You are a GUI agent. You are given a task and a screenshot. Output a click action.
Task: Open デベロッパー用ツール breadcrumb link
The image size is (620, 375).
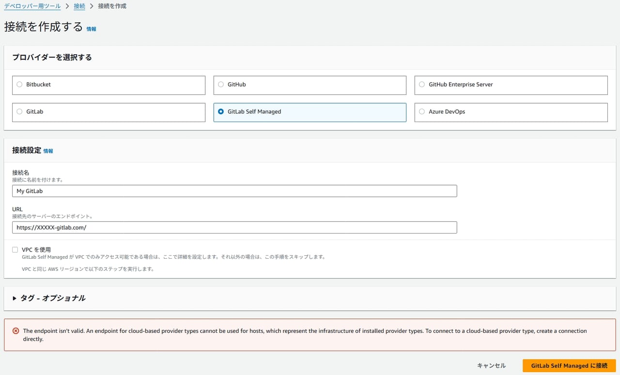pos(32,6)
